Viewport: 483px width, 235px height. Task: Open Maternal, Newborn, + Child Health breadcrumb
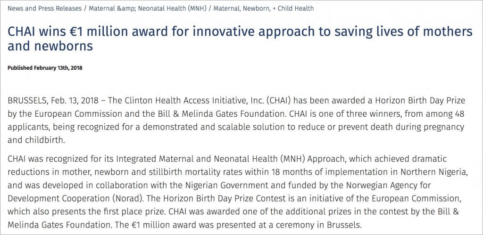click(x=264, y=8)
